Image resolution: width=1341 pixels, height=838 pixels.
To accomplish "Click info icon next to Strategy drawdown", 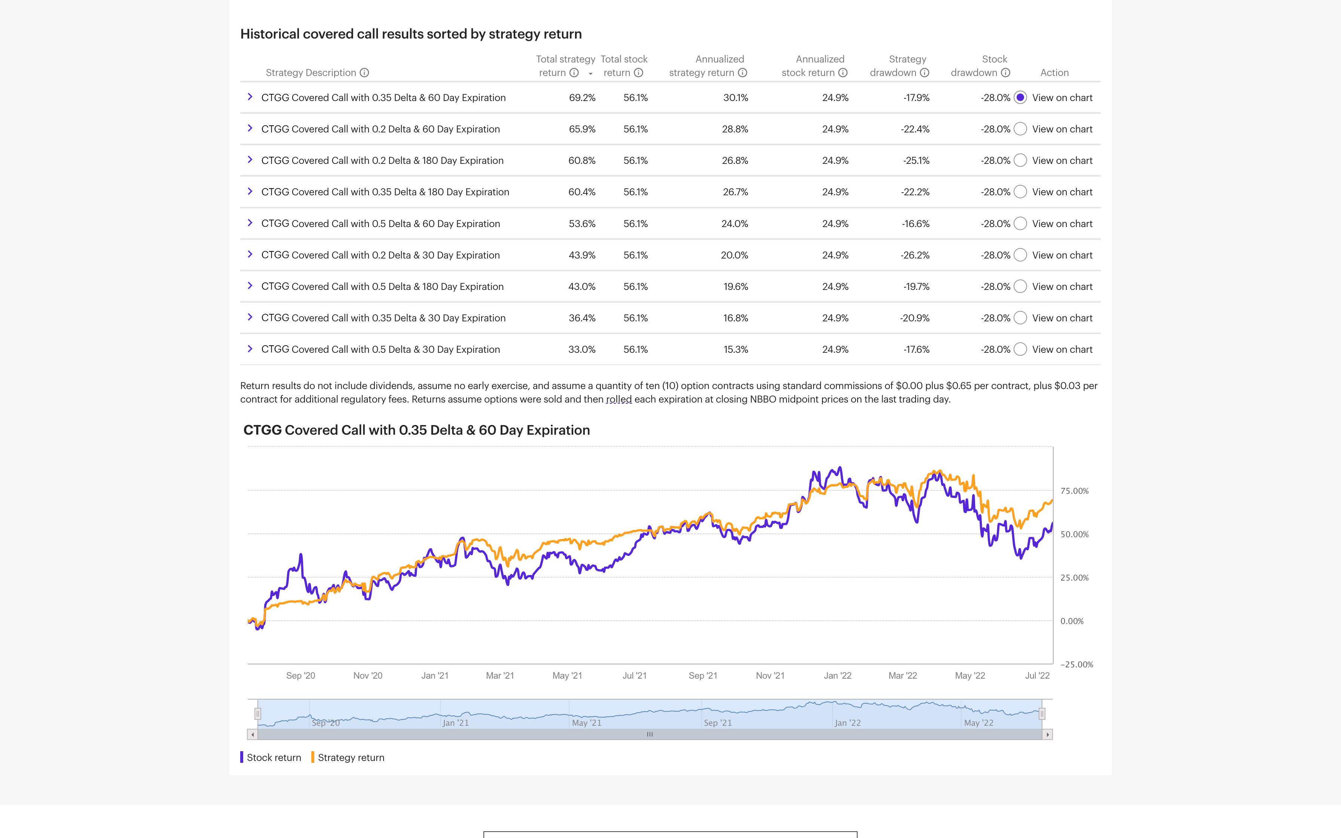I will (924, 73).
